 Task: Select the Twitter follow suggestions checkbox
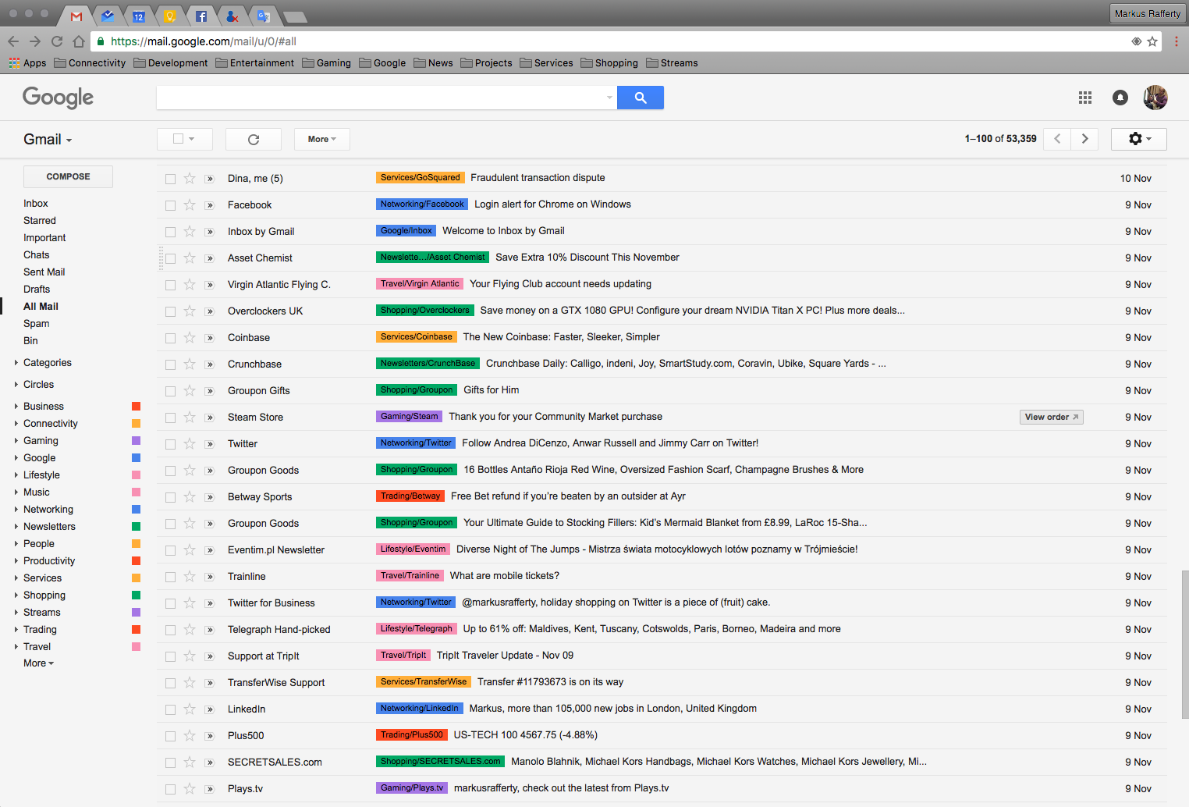[170, 444]
